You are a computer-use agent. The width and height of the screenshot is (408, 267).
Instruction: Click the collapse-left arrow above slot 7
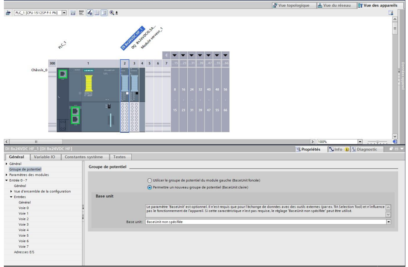(x=166, y=55)
